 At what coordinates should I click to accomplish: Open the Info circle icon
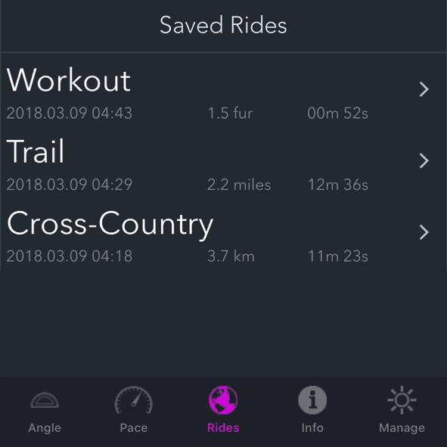(312, 400)
